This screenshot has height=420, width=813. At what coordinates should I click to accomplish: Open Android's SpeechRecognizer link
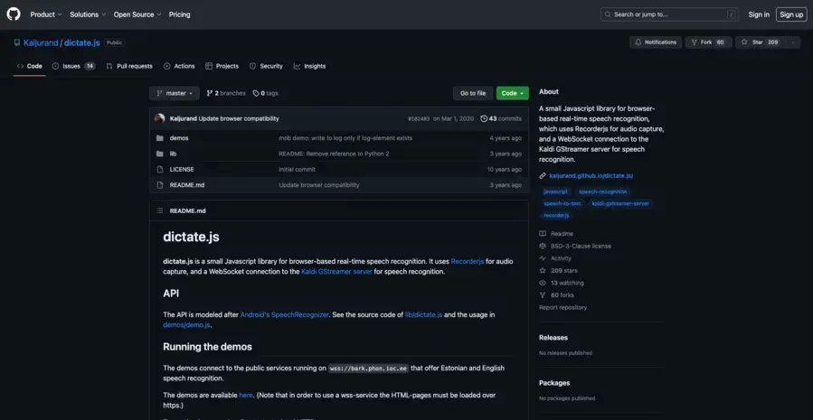click(284, 314)
